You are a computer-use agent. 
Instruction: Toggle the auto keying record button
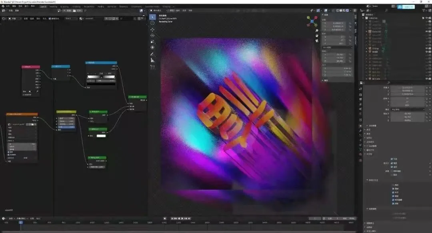(165, 218)
